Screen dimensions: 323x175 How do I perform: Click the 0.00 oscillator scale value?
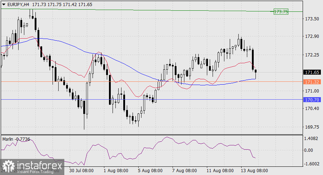point(309,150)
